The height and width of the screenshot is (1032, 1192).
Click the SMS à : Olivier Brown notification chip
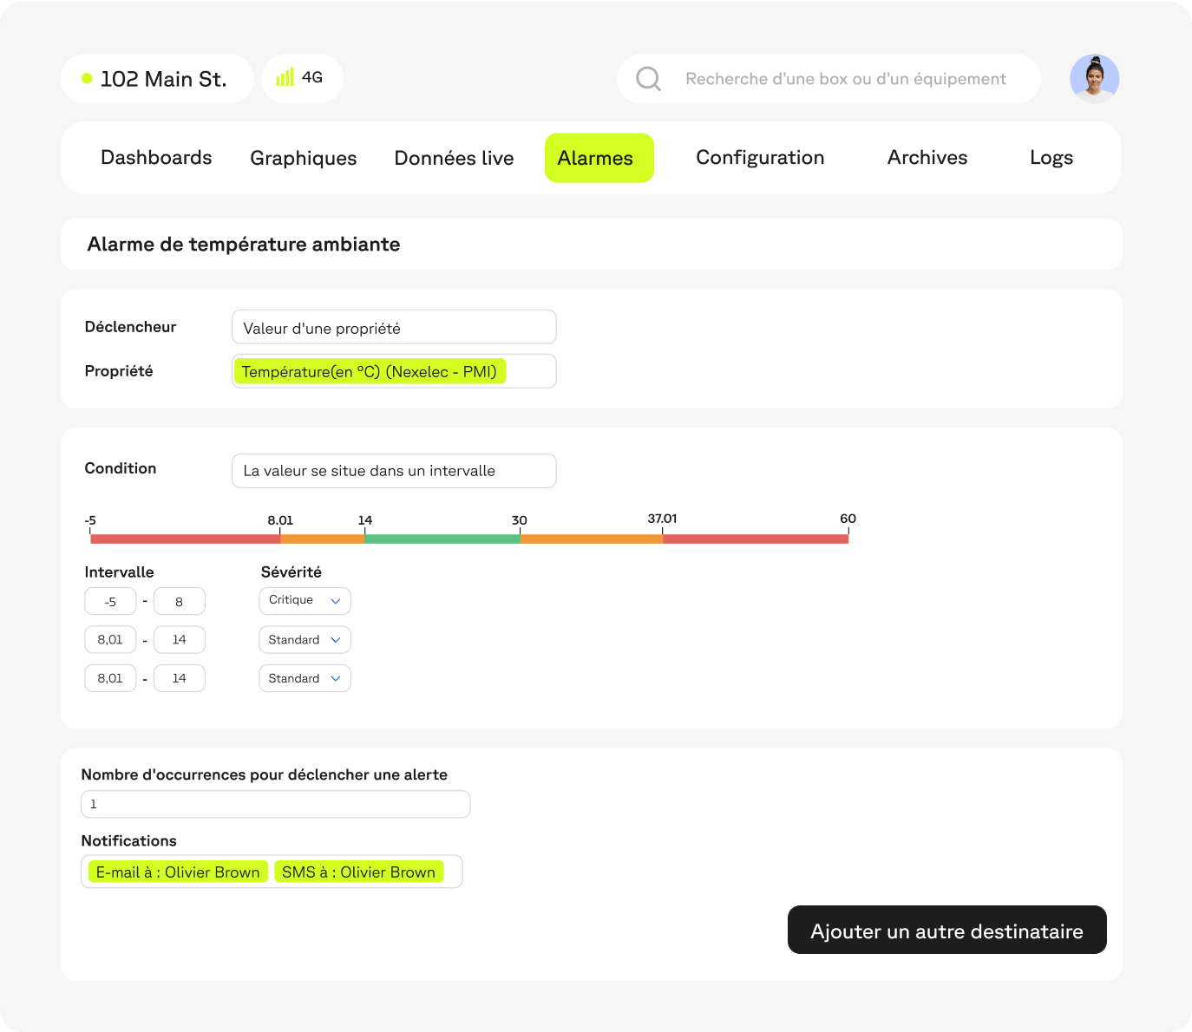(x=360, y=872)
